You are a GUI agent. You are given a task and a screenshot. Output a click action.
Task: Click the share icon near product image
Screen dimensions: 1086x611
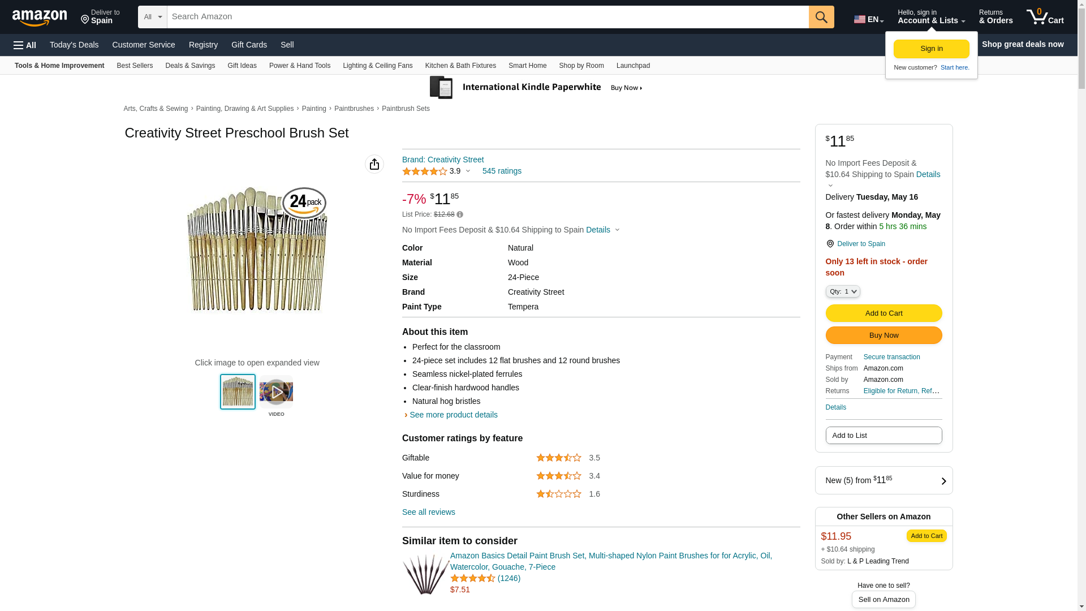coord(374,164)
